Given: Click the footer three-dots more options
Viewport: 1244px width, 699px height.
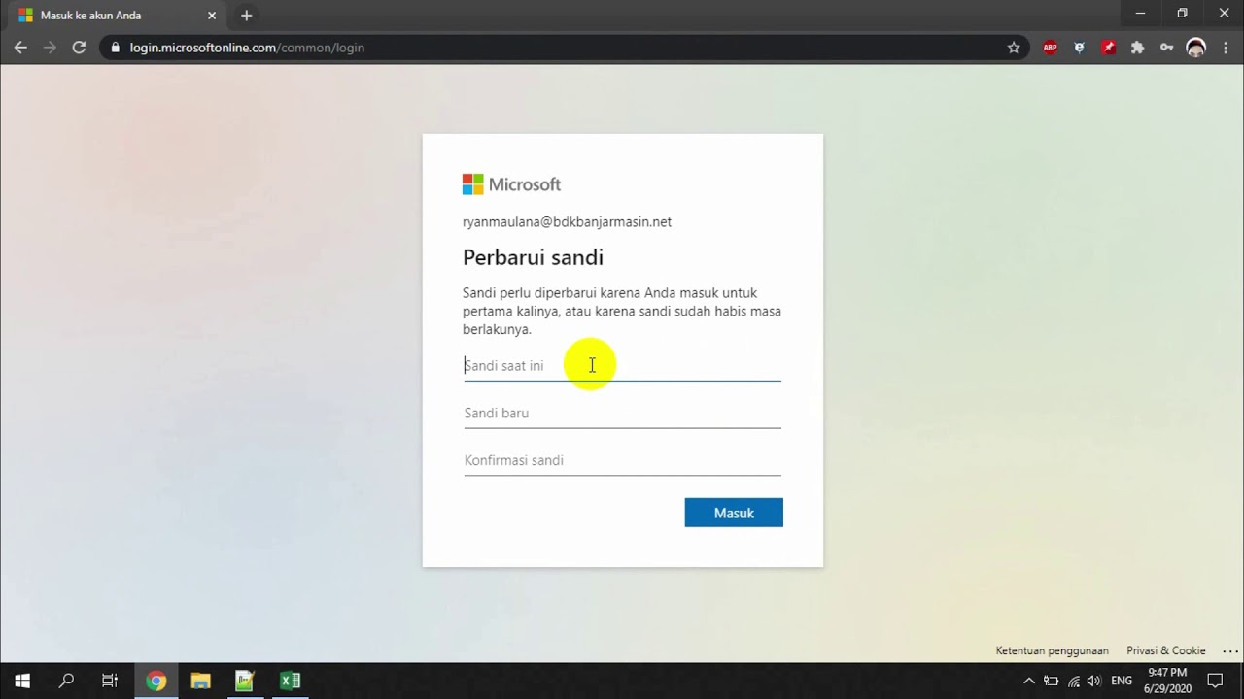Looking at the screenshot, I should tap(1230, 650).
